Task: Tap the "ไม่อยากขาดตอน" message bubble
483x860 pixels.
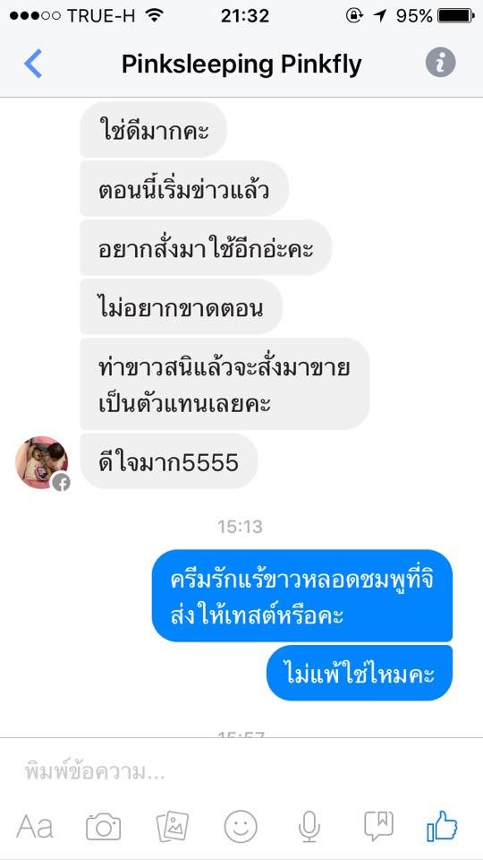Action: pyautogui.click(x=182, y=306)
